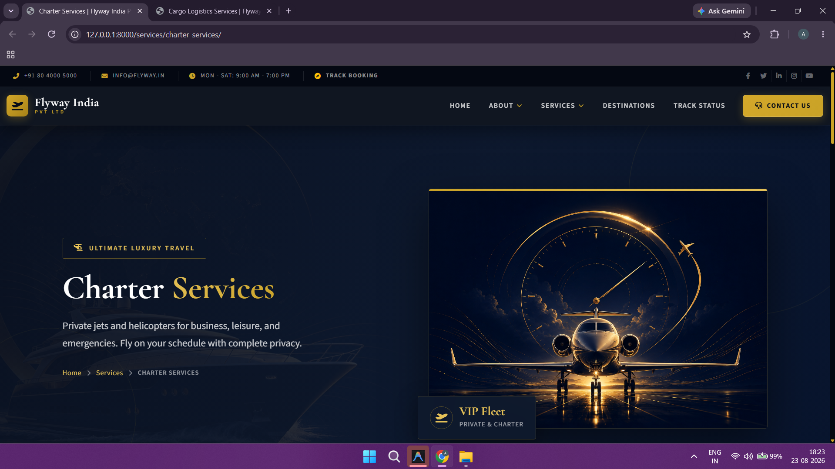
Task: Open Wi-Fi network settings in tray
Action: tap(735, 456)
